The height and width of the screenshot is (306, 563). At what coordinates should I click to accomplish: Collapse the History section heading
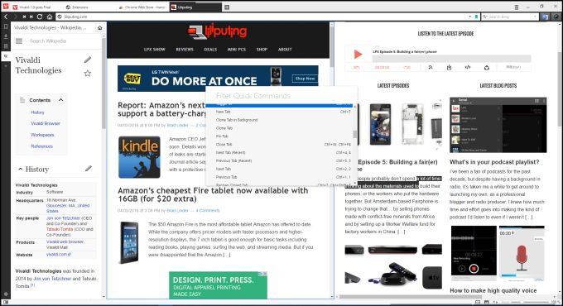tap(21, 169)
